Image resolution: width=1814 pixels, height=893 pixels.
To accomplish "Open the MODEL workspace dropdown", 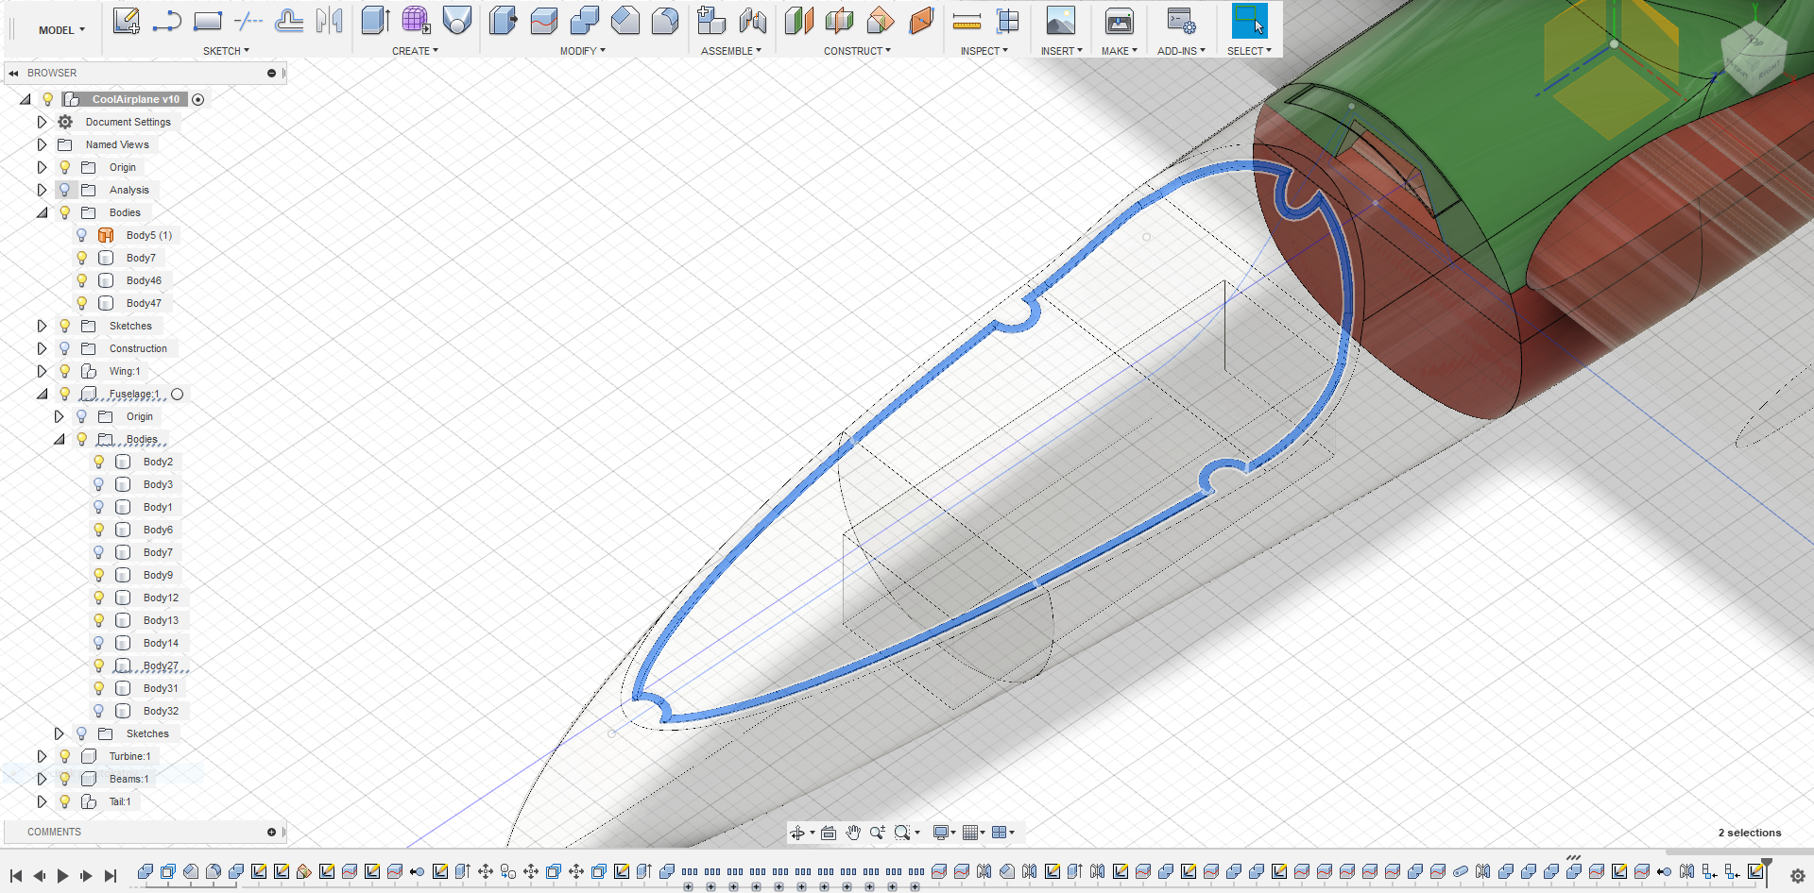I will click(x=61, y=30).
